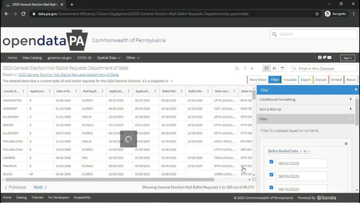The image size is (360, 203).
Task: Change the 'is' filter operator dropdown
Action: coord(307,151)
